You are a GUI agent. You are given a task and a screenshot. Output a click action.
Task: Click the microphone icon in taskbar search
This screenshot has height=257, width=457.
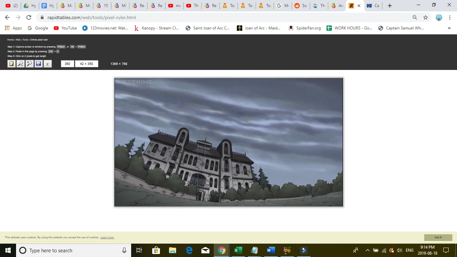[124, 250]
